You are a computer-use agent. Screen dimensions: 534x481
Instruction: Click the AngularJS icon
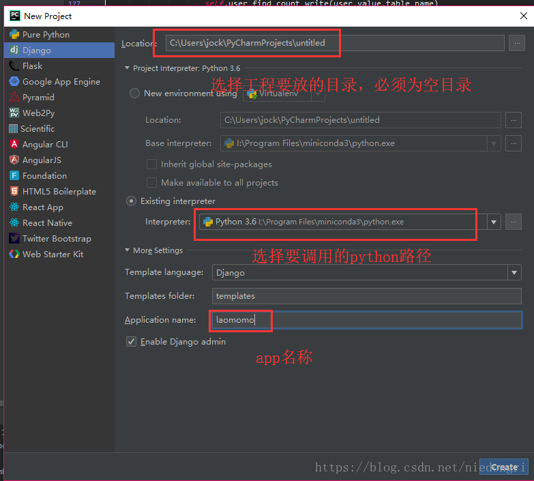14,160
